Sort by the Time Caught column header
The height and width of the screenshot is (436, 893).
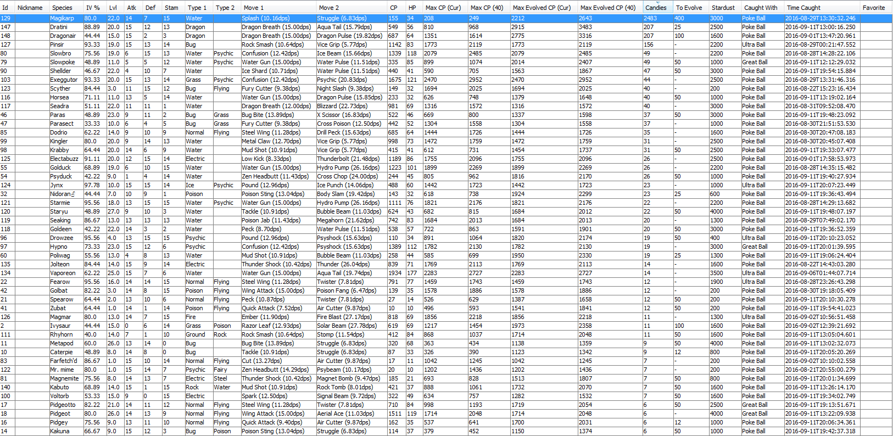click(822, 8)
